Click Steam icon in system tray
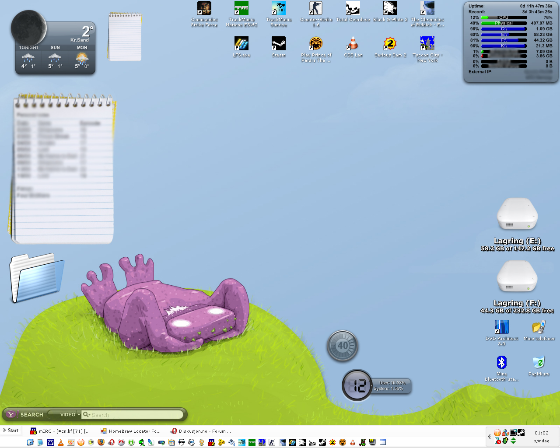Screen dimensions: 560x448 click(521, 433)
